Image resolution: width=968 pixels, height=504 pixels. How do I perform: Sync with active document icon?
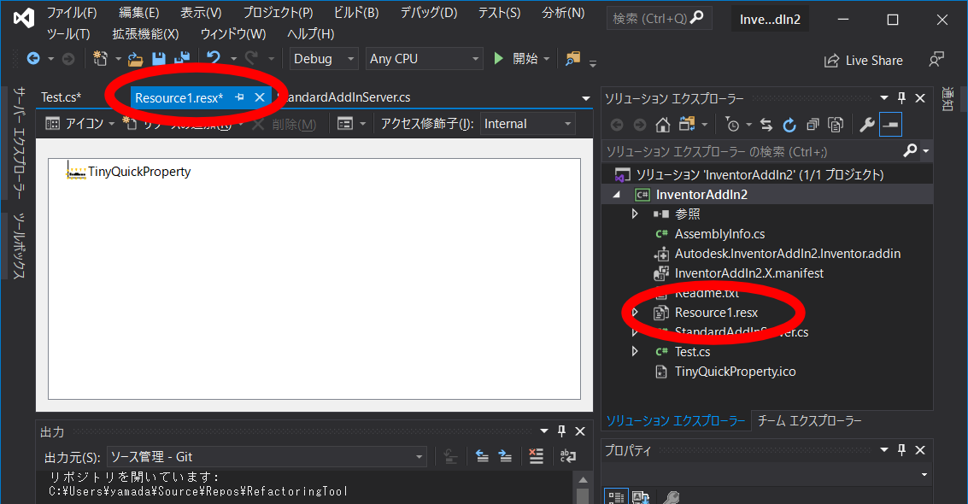pyautogui.click(x=766, y=125)
